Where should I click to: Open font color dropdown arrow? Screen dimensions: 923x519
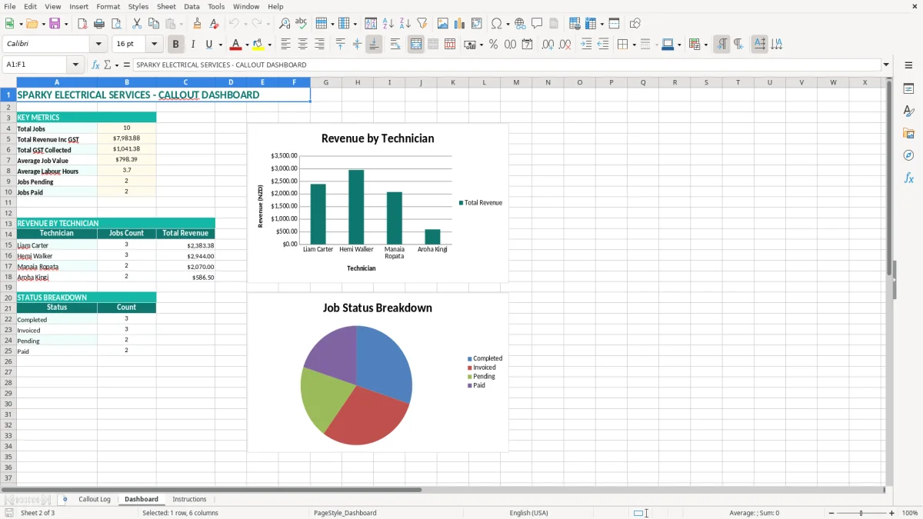click(247, 45)
